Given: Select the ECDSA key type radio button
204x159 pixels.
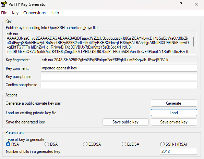Looking at the screenshot, I should coord(85,144).
